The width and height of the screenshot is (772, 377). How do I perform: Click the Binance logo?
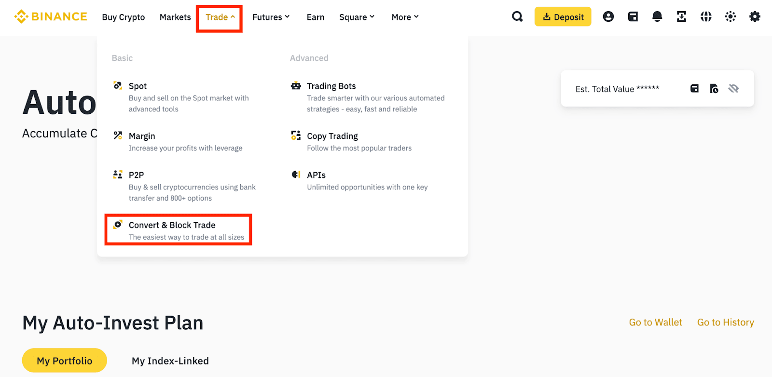(x=51, y=17)
